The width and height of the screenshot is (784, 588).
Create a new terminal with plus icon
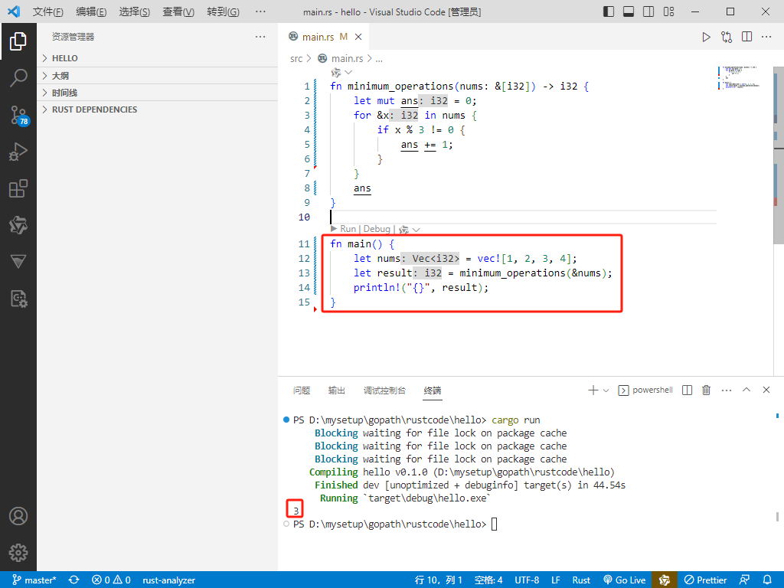coord(593,390)
